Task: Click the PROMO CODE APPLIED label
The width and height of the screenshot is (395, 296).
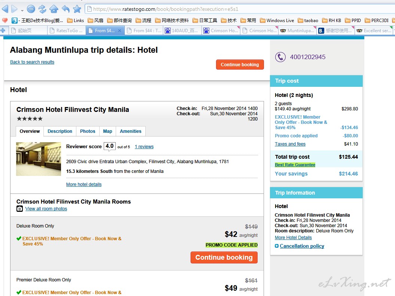Action: pos(231,245)
